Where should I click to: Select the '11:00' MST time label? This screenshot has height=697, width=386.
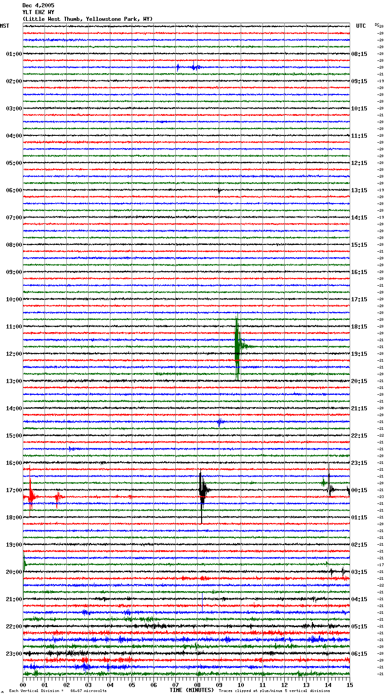click(14, 327)
